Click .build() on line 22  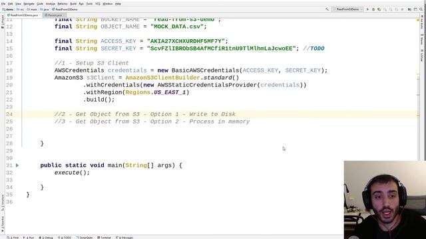(x=99, y=100)
